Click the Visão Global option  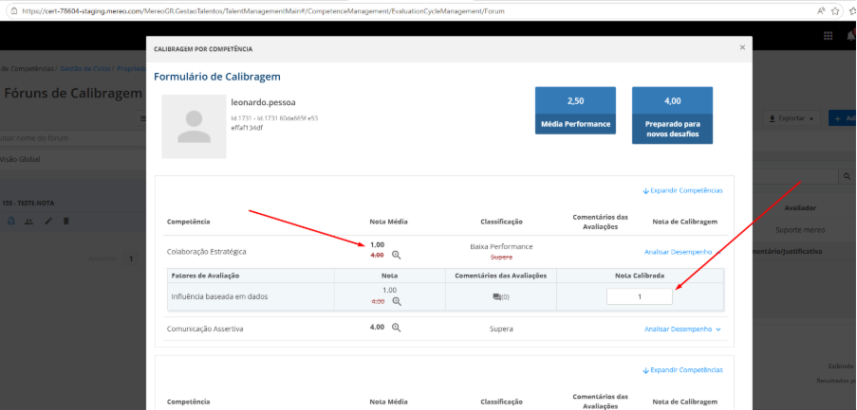20,159
